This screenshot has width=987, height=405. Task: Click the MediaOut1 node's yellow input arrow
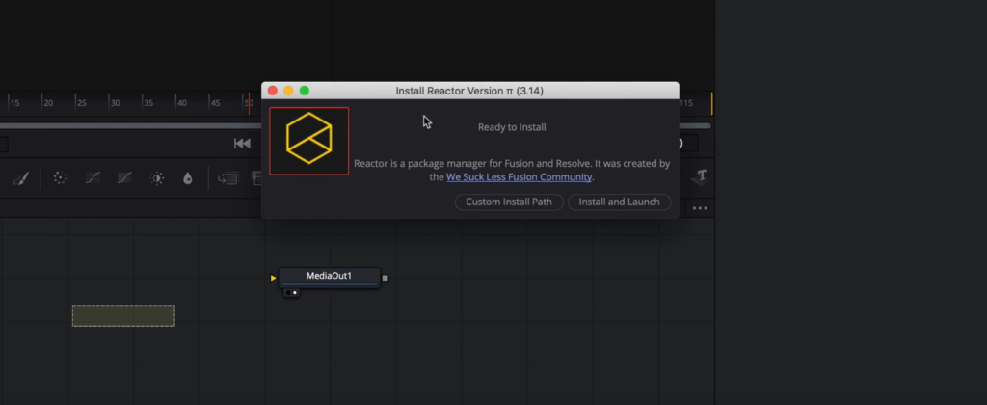tap(273, 278)
